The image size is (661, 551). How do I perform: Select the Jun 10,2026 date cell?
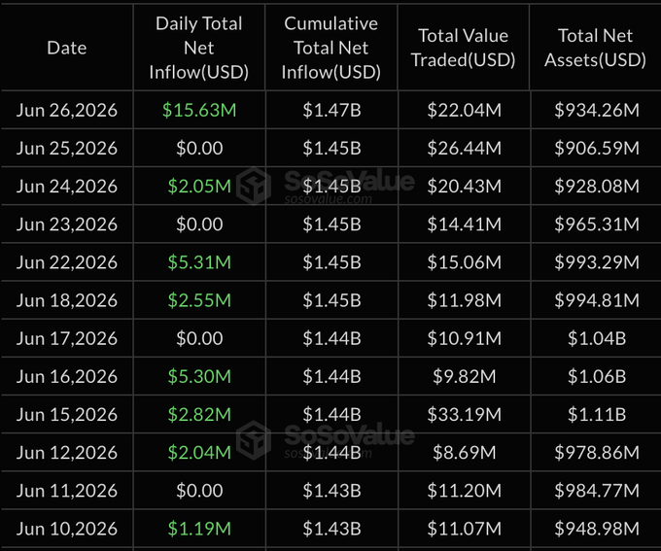pos(67,529)
